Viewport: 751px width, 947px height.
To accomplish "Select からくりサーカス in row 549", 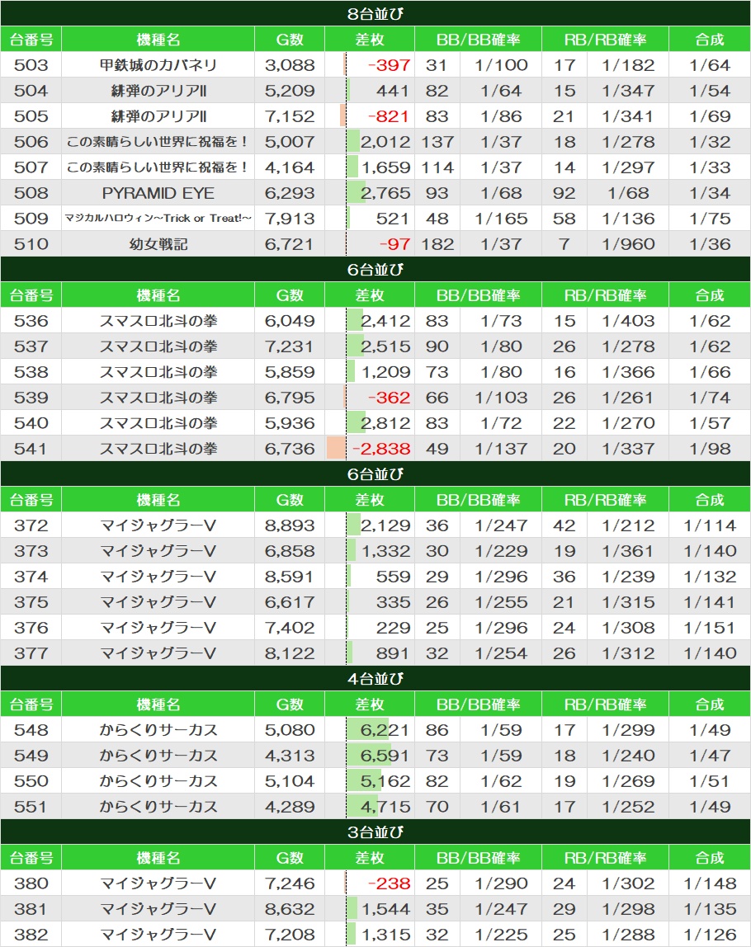I will point(158,756).
